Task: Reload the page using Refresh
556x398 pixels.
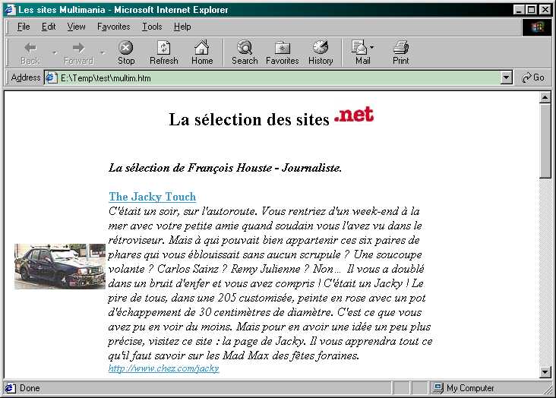Action: tap(163, 53)
